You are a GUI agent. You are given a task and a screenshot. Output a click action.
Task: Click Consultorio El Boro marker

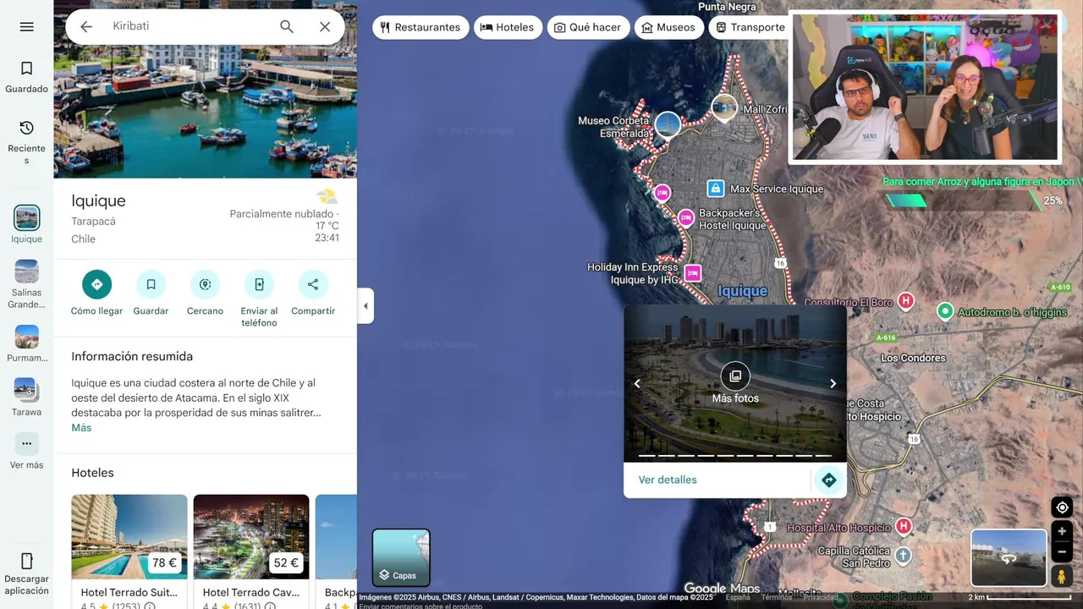point(905,300)
